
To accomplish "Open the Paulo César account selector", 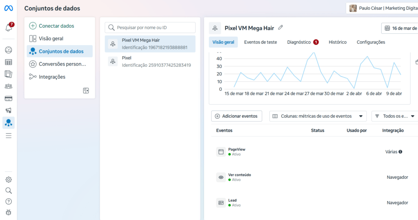I will click(x=382, y=8).
